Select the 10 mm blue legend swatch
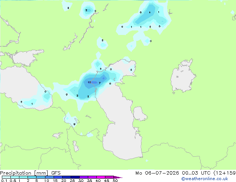236x182 pixels. (x=50, y=177)
